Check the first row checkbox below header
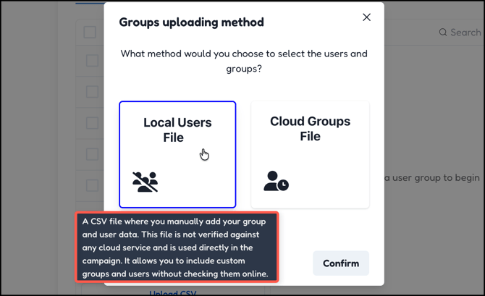 point(92,61)
